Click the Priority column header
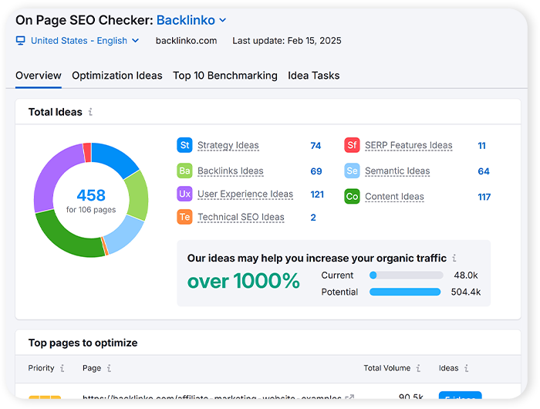Viewport: 540px width, 409px height. click(41, 368)
